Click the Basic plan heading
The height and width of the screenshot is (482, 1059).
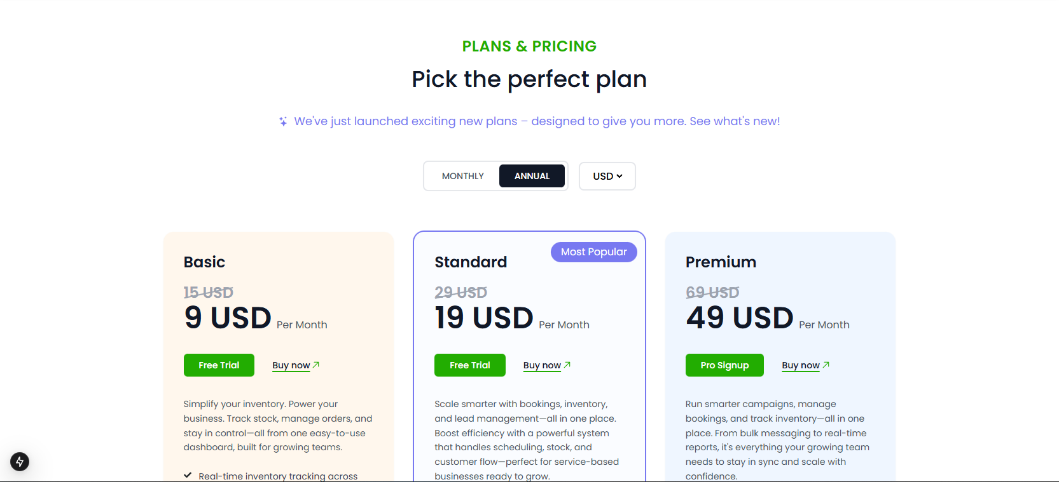pyautogui.click(x=204, y=262)
